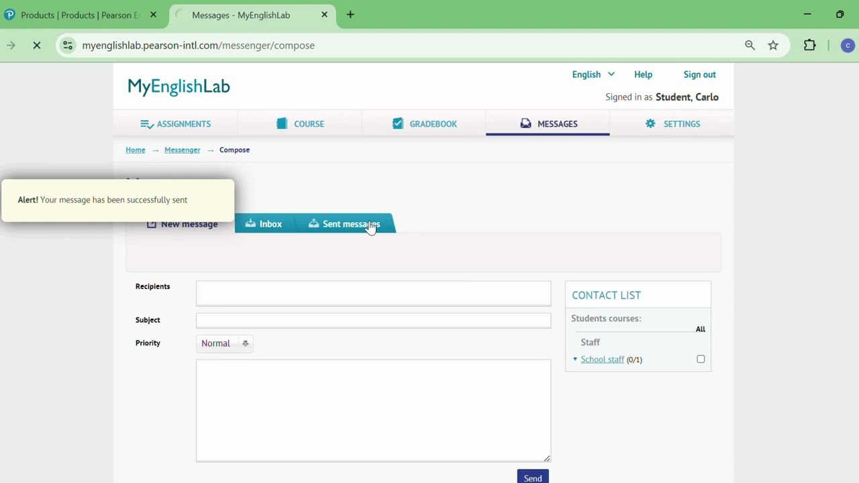Click the Inbox tray icon
The height and width of the screenshot is (483, 859).
click(x=250, y=223)
